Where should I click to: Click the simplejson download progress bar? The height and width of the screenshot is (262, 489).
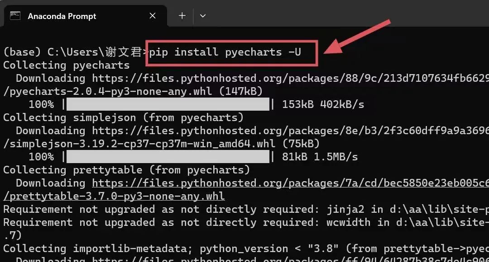(168, 156)
